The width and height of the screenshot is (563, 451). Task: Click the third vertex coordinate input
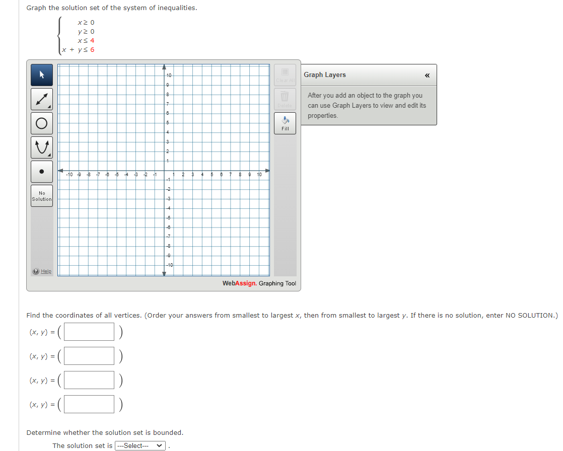pyautogui.click(x=89, y=380)
